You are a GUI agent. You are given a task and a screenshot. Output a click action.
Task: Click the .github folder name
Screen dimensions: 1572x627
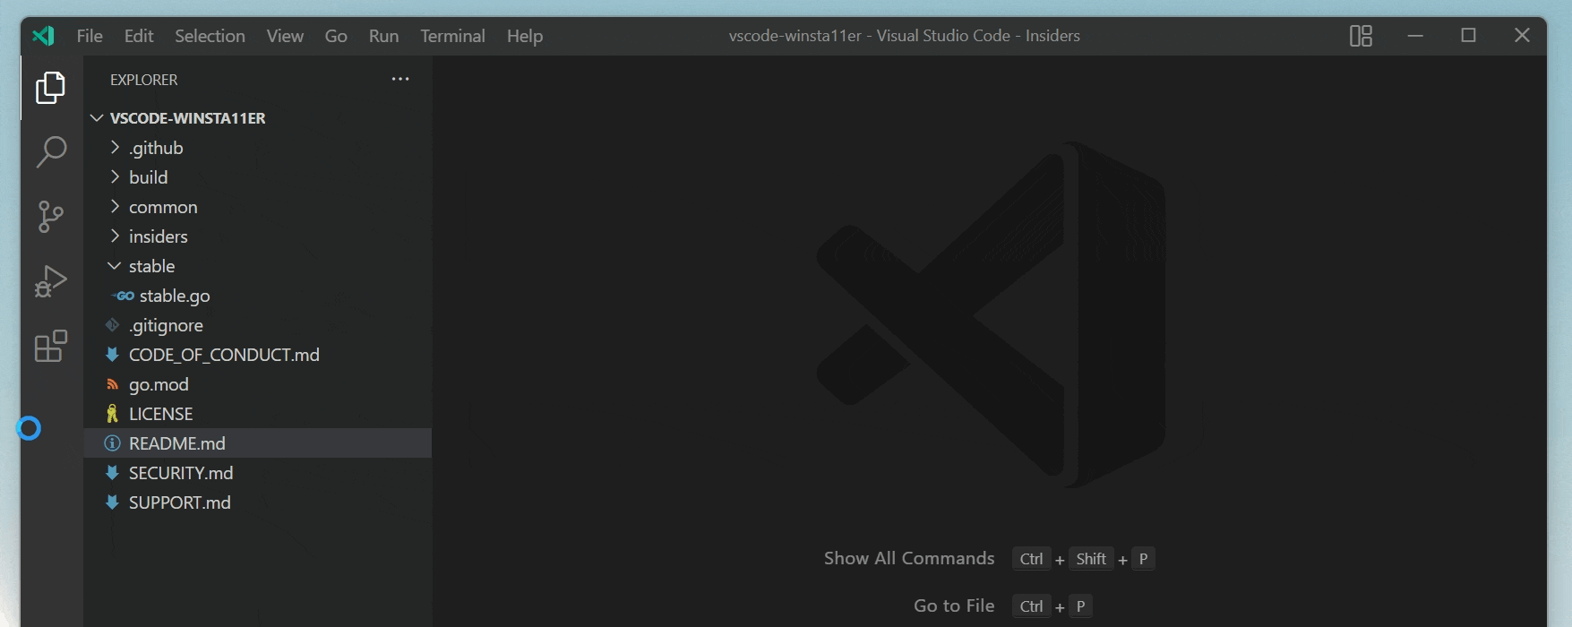[156, 148]
